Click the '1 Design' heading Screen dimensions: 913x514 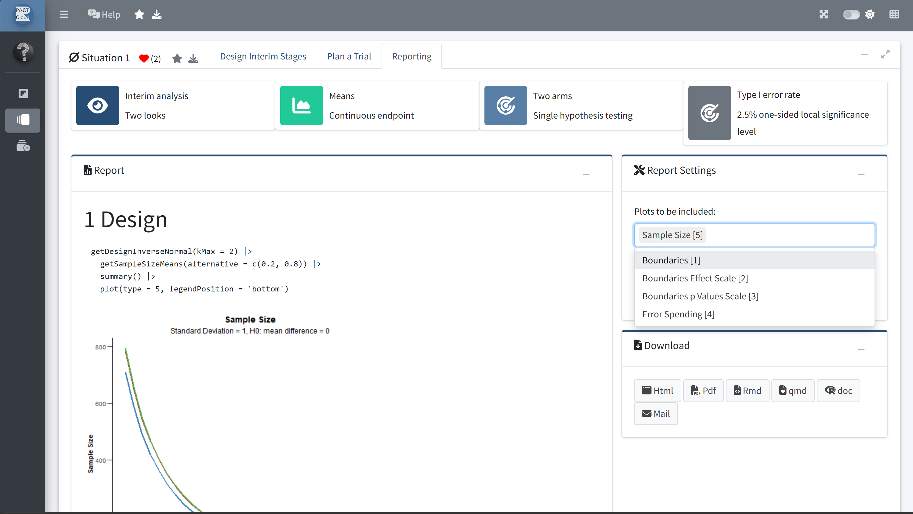125,219
